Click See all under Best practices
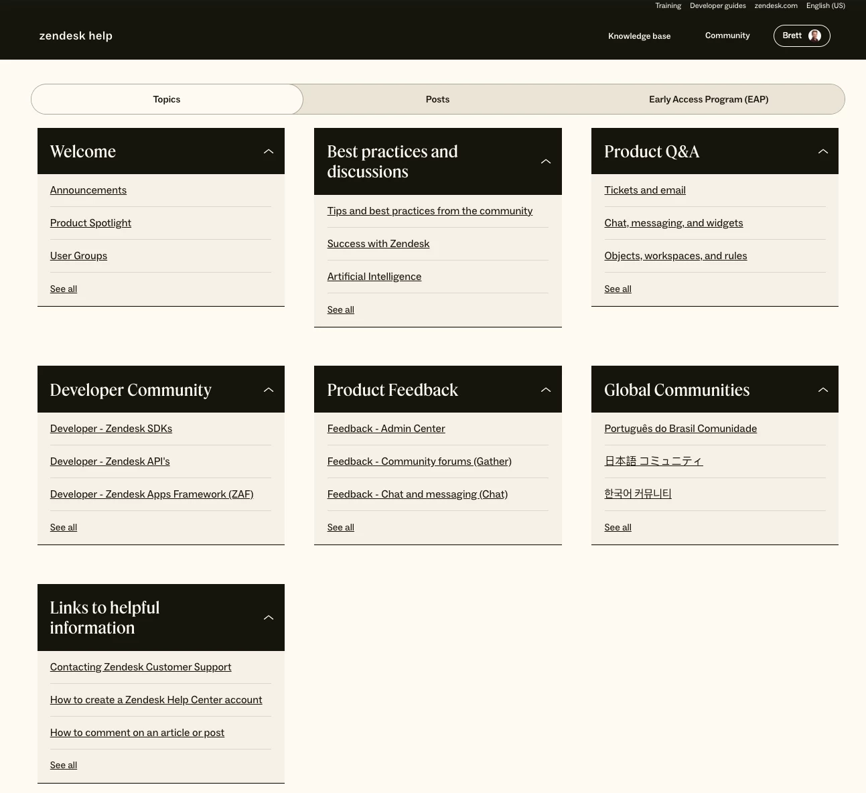 (x=341, y=309)
